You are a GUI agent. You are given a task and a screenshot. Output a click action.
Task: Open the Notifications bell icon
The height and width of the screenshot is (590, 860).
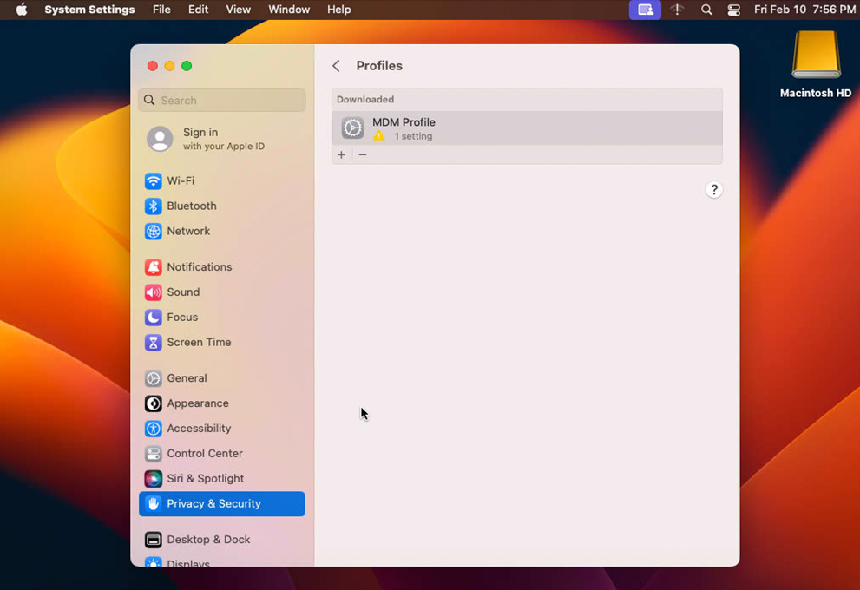click(x=153, y=267)
